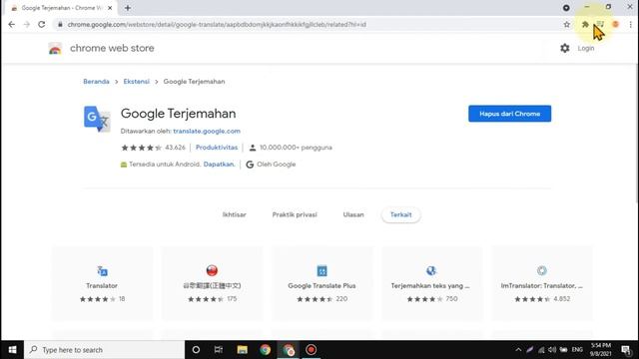Open a new browser tab
This screenshot has height=359, width=639.
[128, 8]
